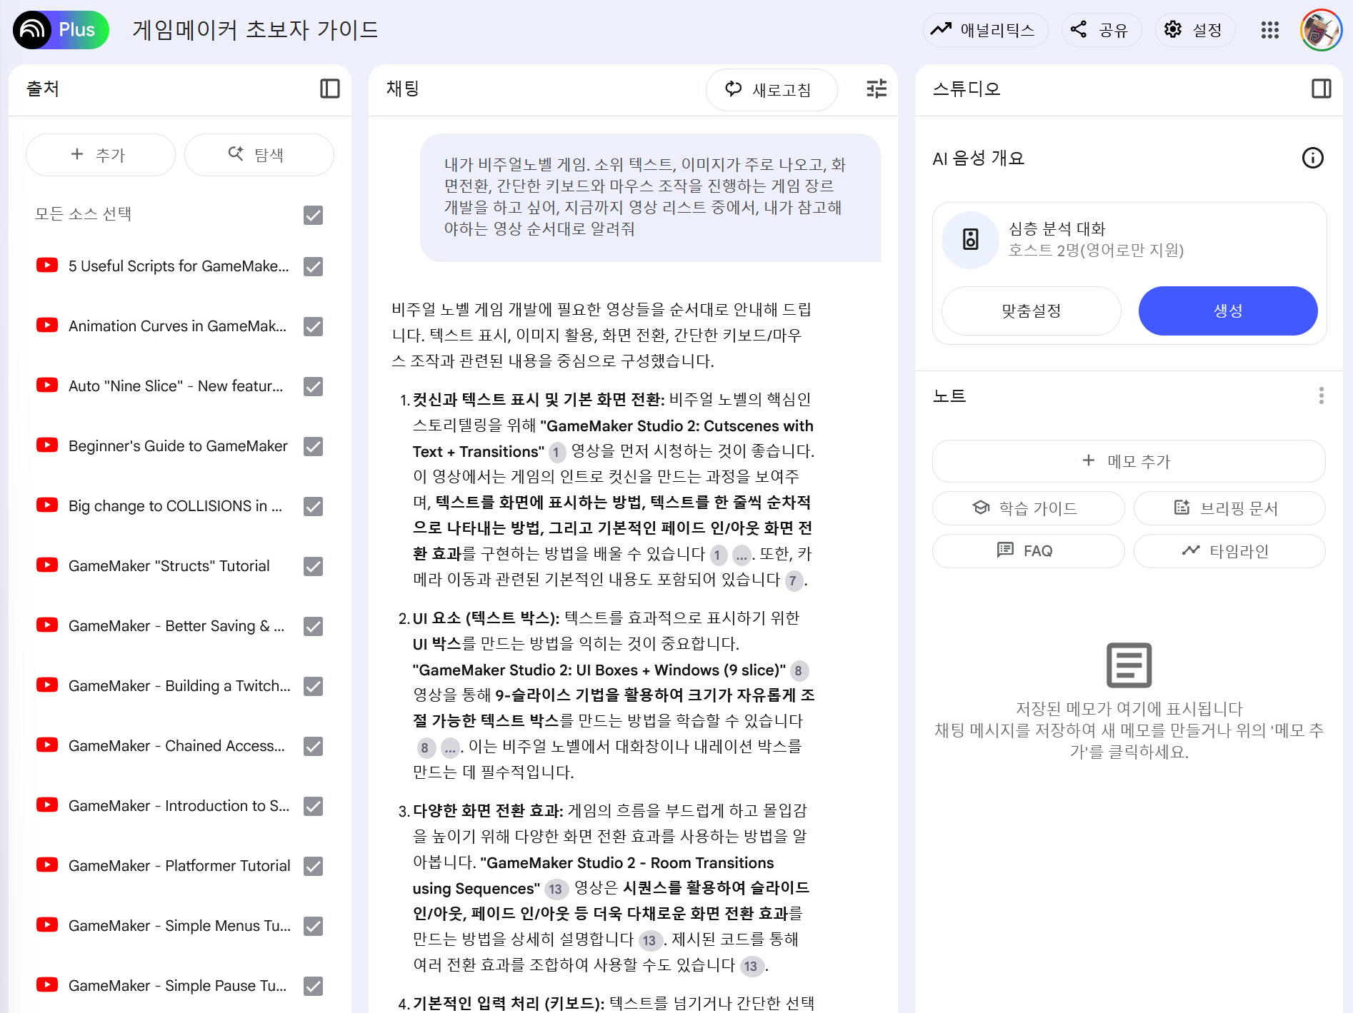1353x1013 pixels.
Task: Open the source discovery button
Action: tap(259, 154)
